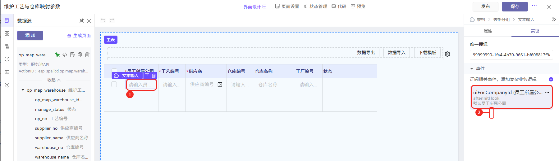
Task: Copy the op_map_ware data source
Action: point(80,55)
